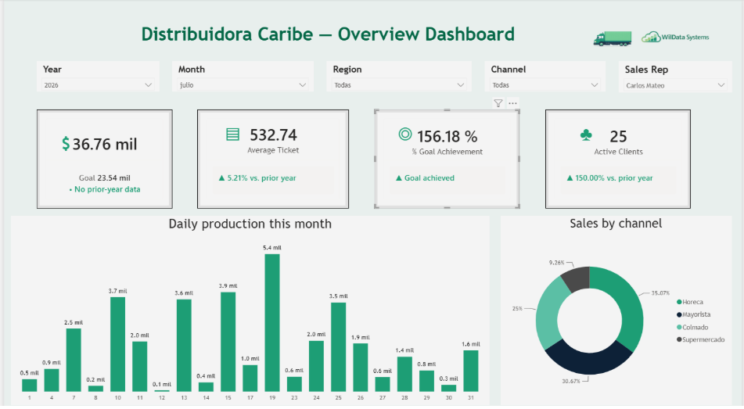Select the day 26 bar labeled 1.9 mil
The height and width of the screenshot is (409, 744).
pos(360,368)
